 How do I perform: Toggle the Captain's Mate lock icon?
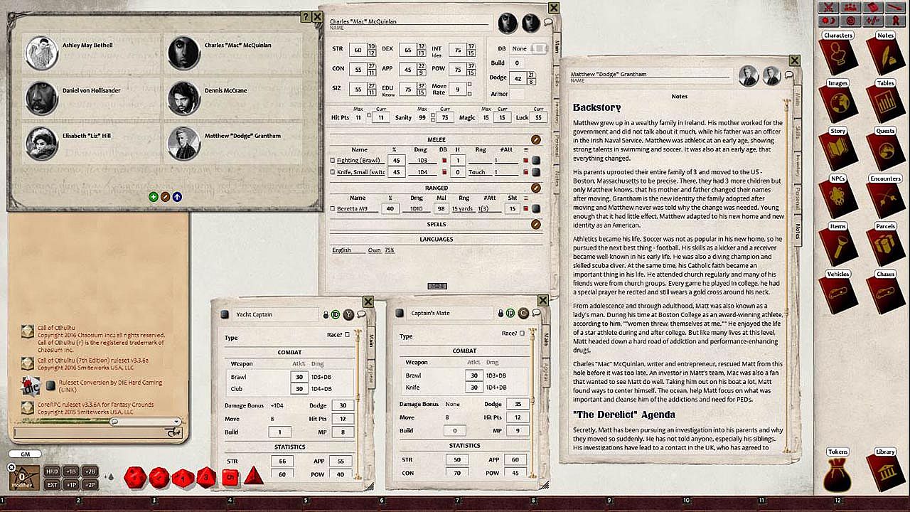[501, 313]
